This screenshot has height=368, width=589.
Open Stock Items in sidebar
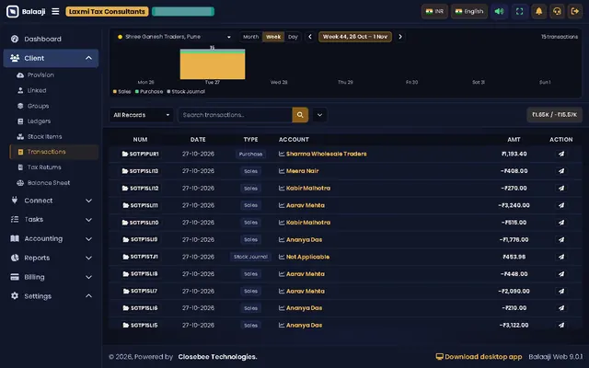point(44,137)
